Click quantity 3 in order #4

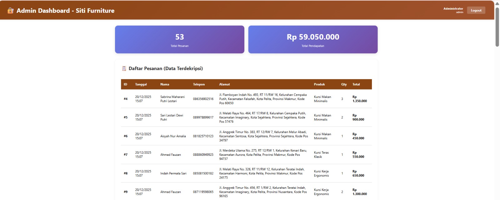[x=342, y=99]
